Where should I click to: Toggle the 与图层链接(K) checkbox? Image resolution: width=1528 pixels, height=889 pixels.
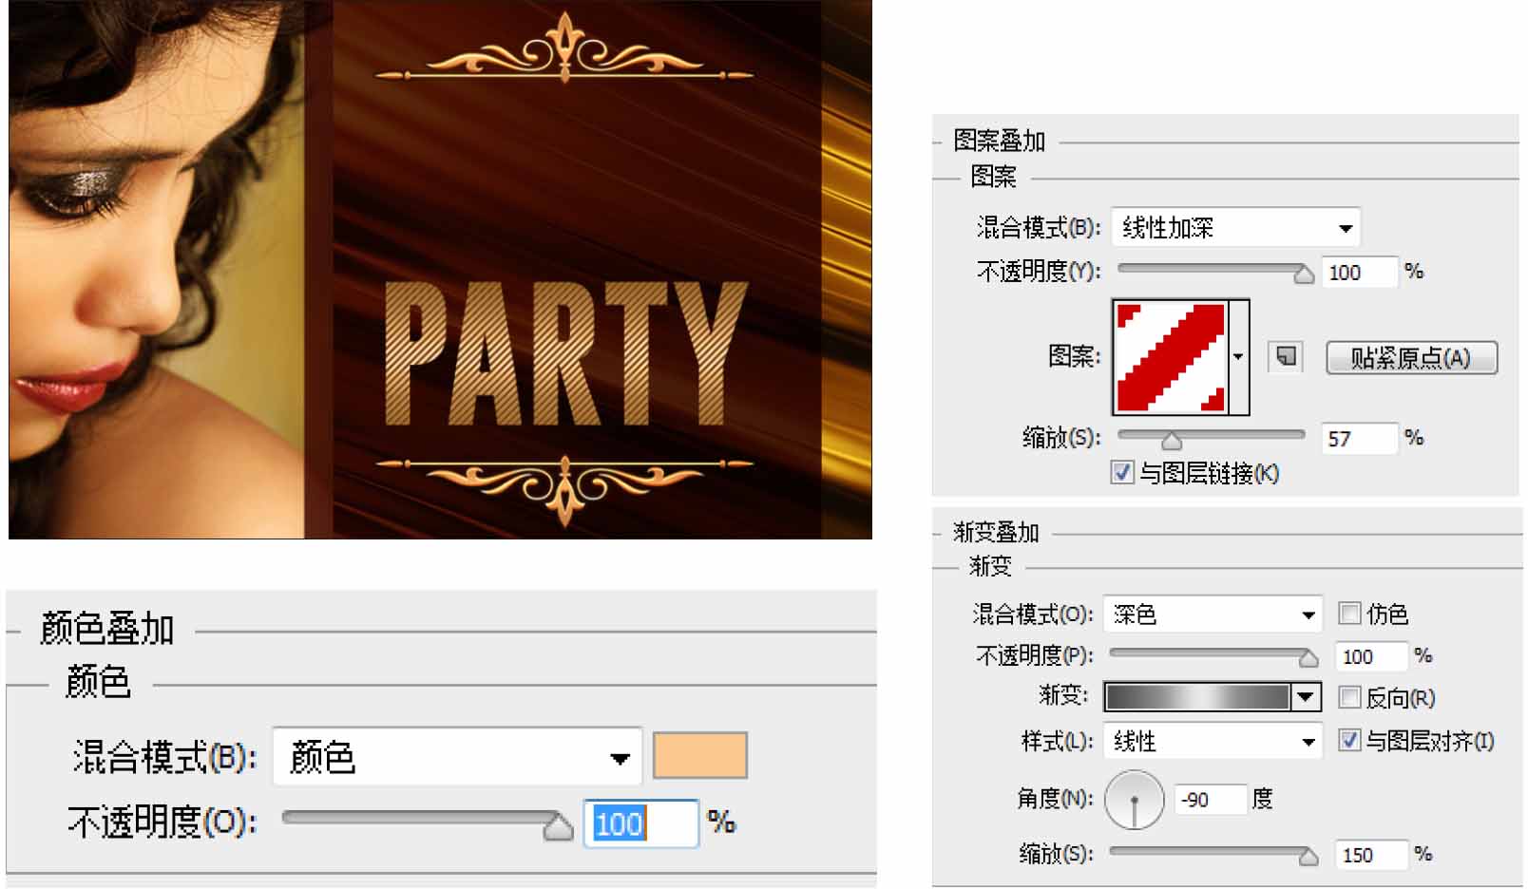[x=1122, y=472]
